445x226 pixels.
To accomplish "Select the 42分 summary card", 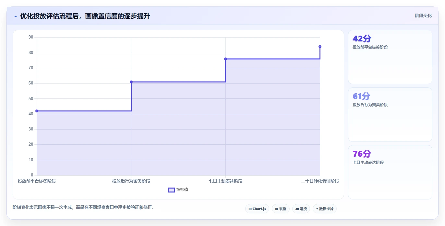I will 390,57.
